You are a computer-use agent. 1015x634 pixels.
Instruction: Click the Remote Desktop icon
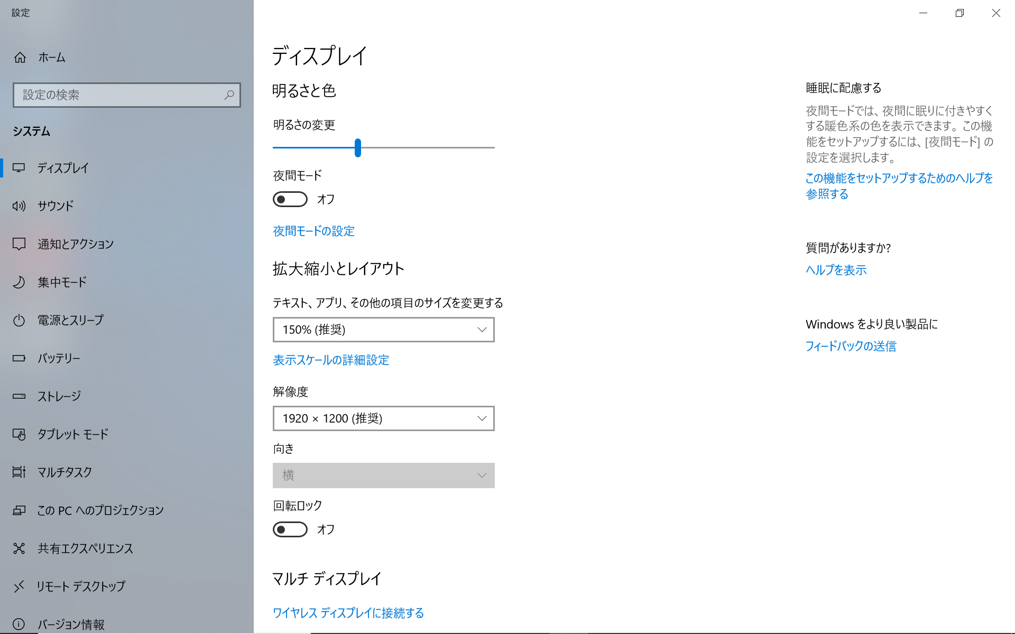coord(19,586)
